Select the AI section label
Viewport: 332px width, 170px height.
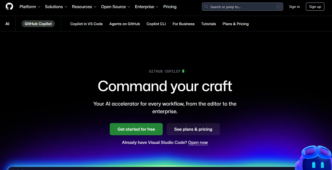pos(7,24)
